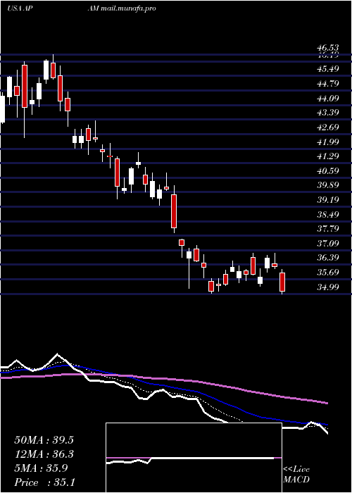Click the 44.09 price axis label
Image resolution: width=352 pixels, height=493 pixels.
(x=328, y=98)
